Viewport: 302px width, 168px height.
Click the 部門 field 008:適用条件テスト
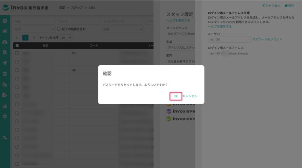[181, 62]
